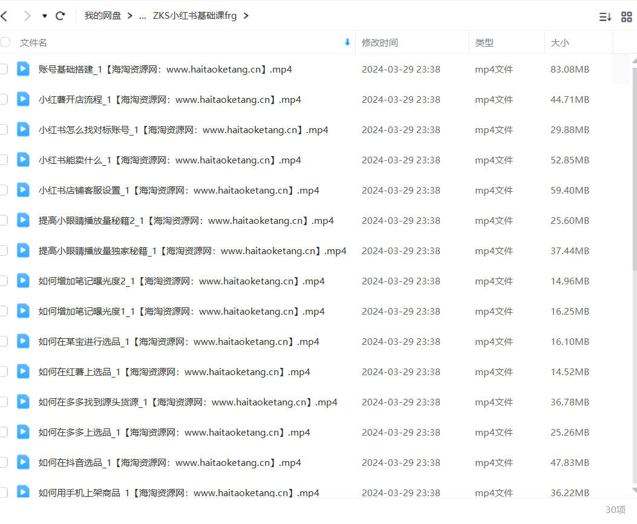Click video icon of 提高小眼睛播放量秘籍2_1
This screenshot has height=524, width=637.
(x=23, y=220)
